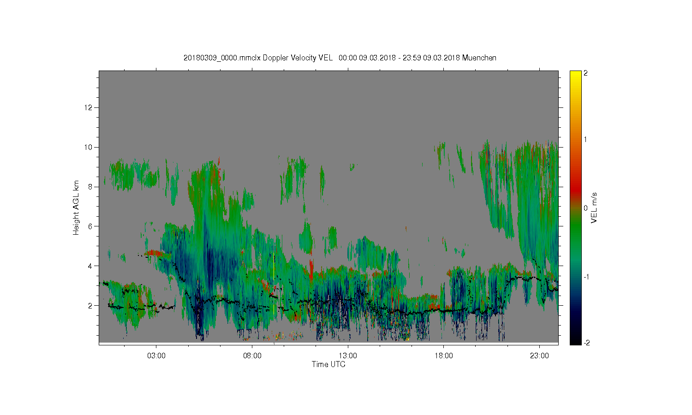
Task: Click the 'VEL m/s' colorbar label
Action: point(594,208)
